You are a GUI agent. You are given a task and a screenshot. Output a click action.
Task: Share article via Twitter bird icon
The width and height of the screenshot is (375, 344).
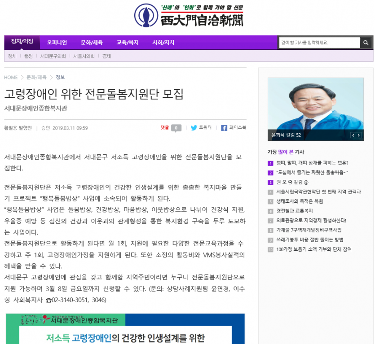[194, 128]
